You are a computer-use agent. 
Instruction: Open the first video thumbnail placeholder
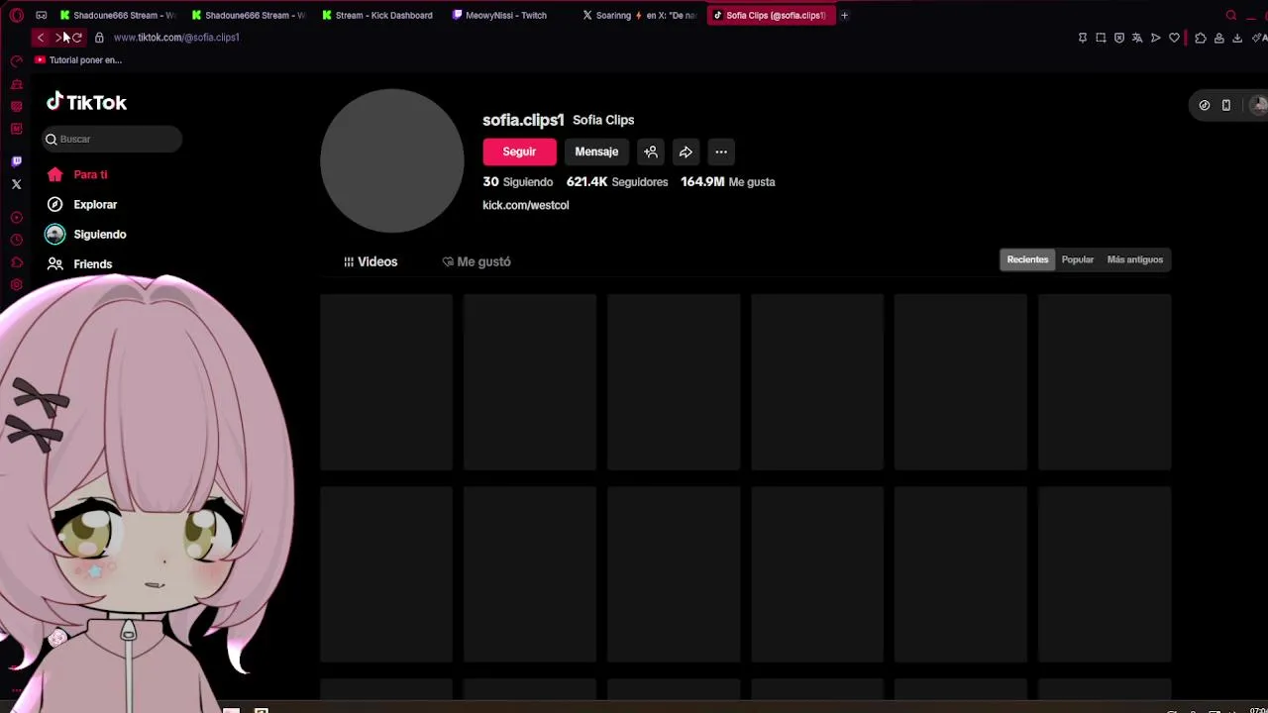pyautogui.click(x=386, y=382)
